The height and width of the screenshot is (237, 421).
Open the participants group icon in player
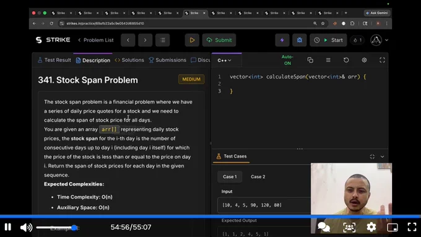click(349, 227)
